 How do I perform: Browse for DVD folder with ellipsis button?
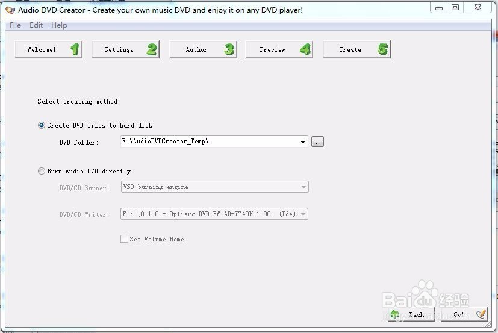point(317,142)
